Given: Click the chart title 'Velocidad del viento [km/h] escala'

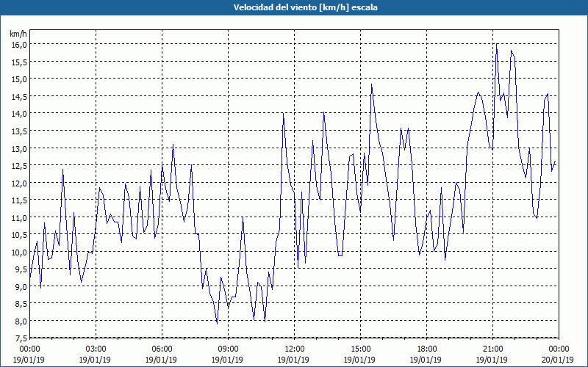Looking at the screenshot, I should pos(305,7).
